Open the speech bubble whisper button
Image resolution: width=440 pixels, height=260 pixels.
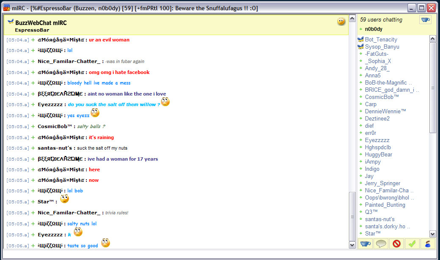click(x=381, y=244)
